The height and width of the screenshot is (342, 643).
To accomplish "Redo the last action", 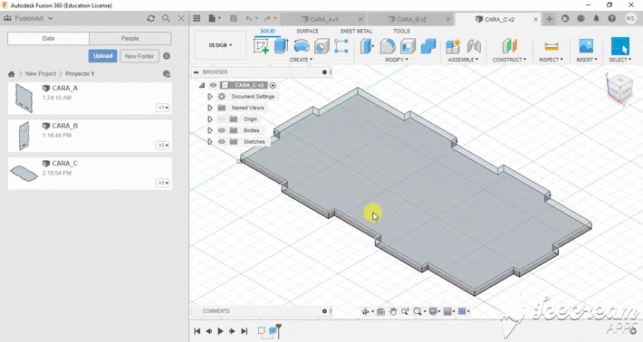I will click(267, 18).
